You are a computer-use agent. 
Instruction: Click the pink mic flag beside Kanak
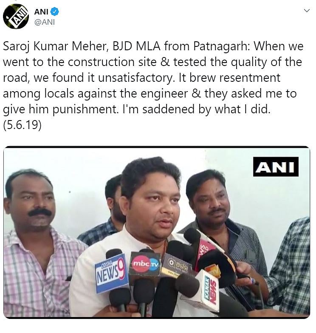click(x=204, y=250)
